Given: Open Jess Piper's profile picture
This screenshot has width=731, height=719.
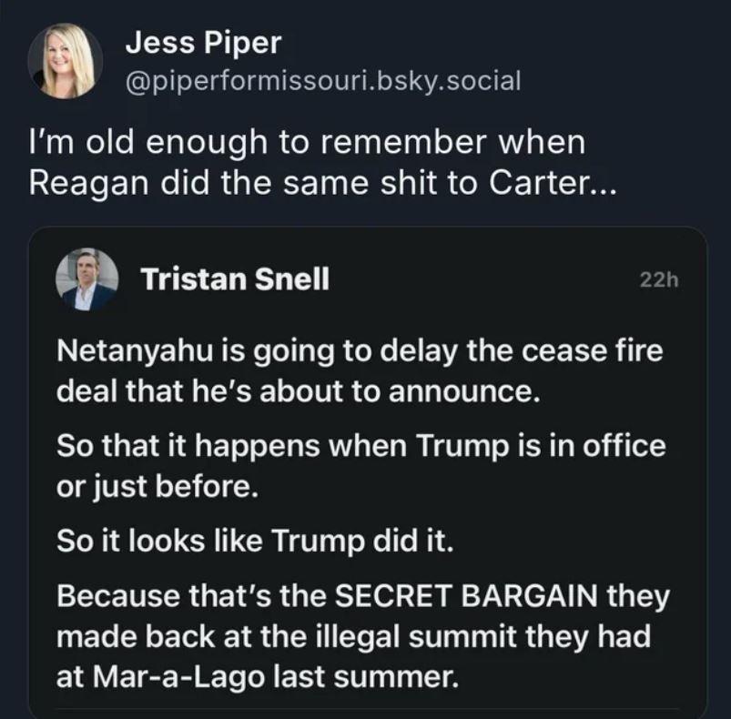Looking at the screenshot, I should click(65, 61).
